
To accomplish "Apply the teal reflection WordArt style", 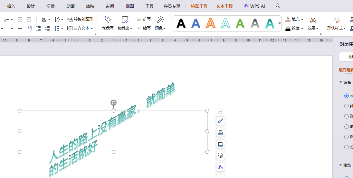I will pos(270,24).
